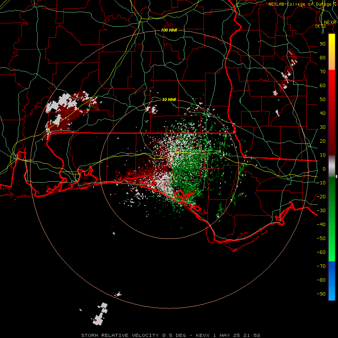Viewport: 338px width, 338px height.
Task: Click the -70 value on the velocity scale
Action: [x=321, y=266]
